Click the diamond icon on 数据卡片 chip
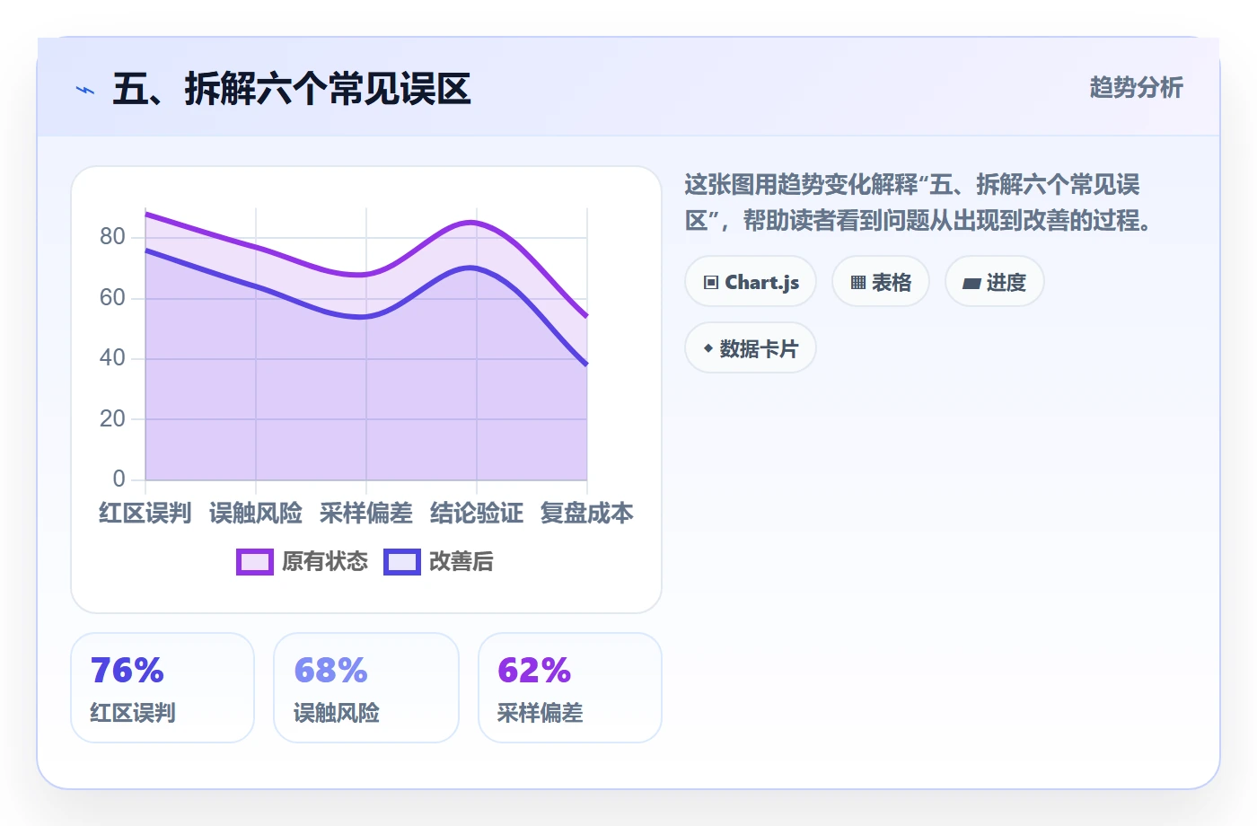The image size is (1257, 826). 708,348
